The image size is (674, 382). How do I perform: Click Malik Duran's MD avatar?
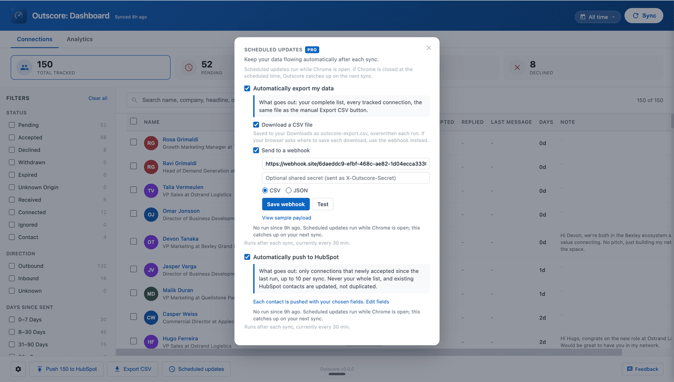tap(151, 294)
